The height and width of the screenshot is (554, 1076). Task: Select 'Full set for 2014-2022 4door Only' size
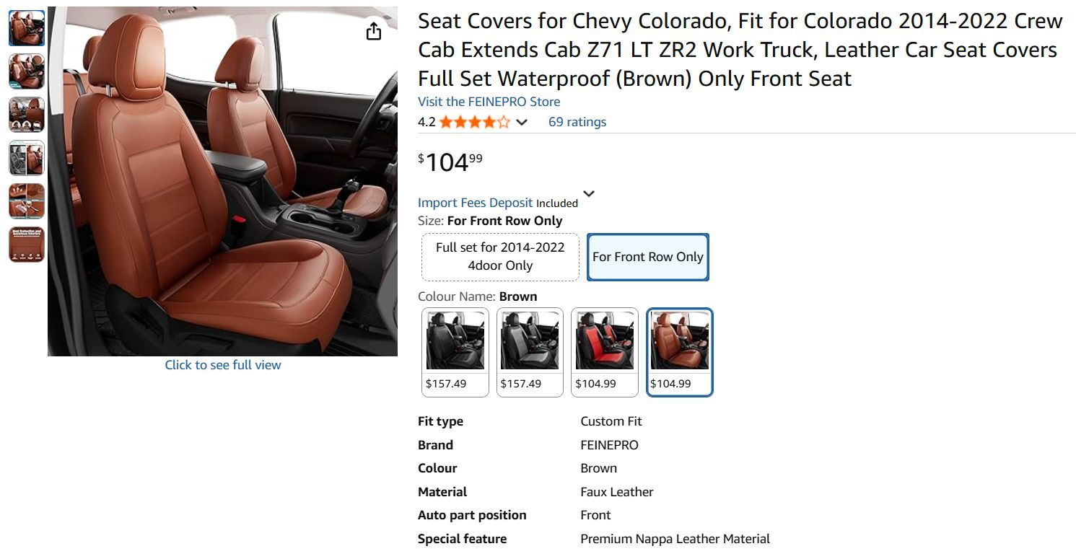tap(500, 257)
